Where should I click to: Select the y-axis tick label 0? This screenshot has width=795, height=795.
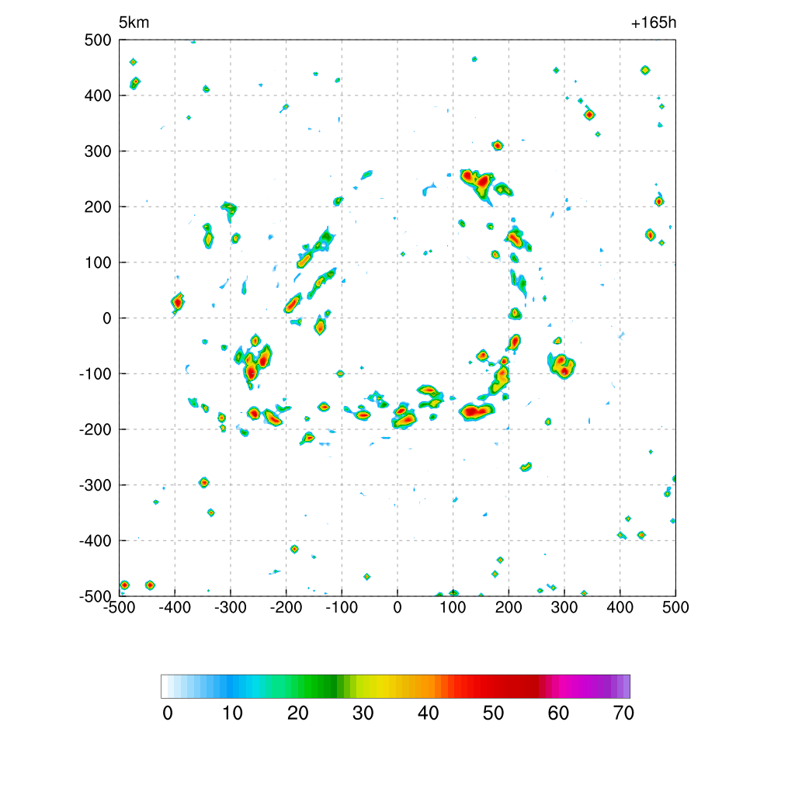click(107, 318)
